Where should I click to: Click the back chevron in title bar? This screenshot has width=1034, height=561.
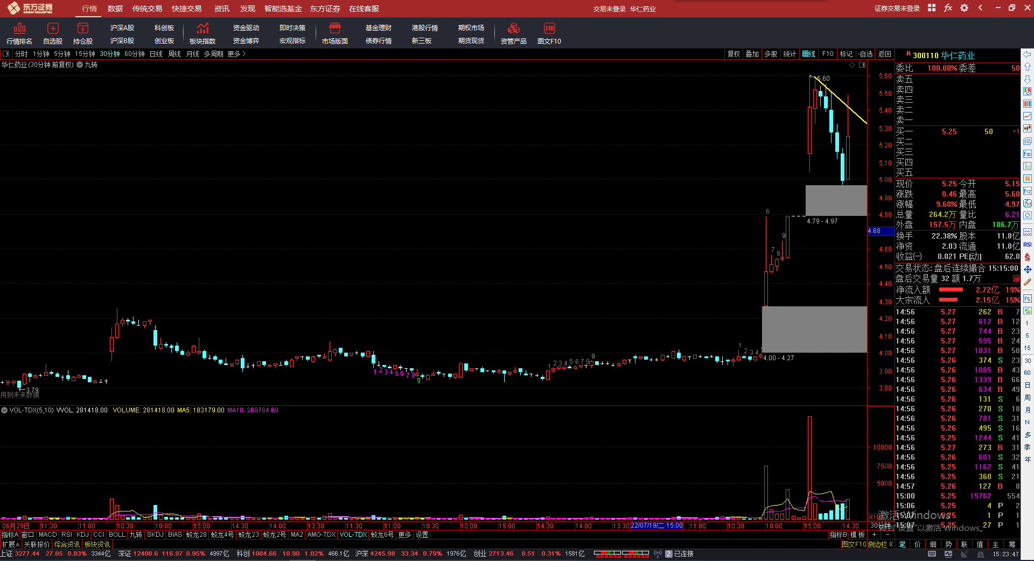(x=980, y=8)
